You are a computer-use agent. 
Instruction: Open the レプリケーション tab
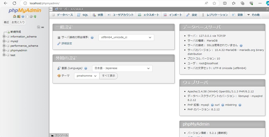click(x=215, y=15)
